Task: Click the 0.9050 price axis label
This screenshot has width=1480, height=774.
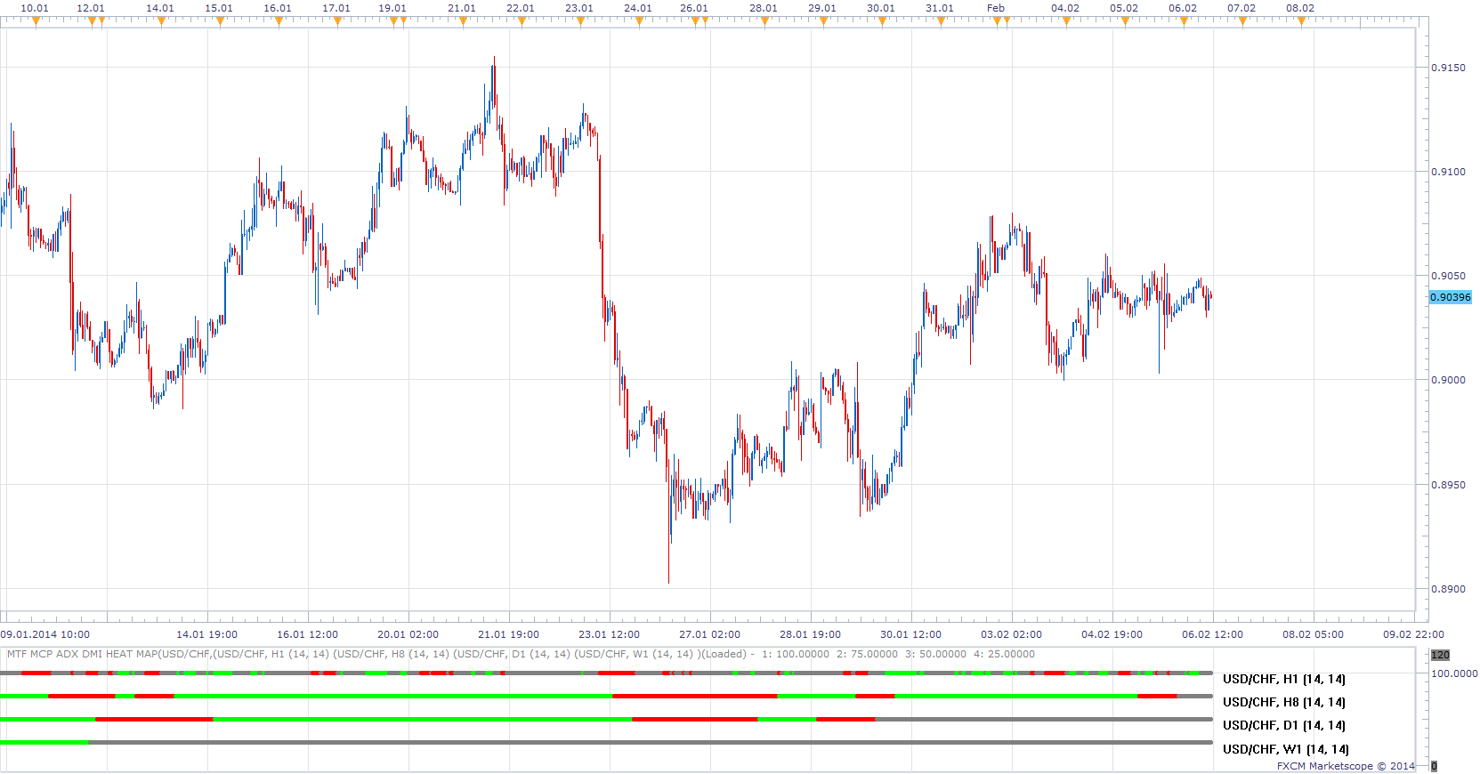Action: 1448,276
